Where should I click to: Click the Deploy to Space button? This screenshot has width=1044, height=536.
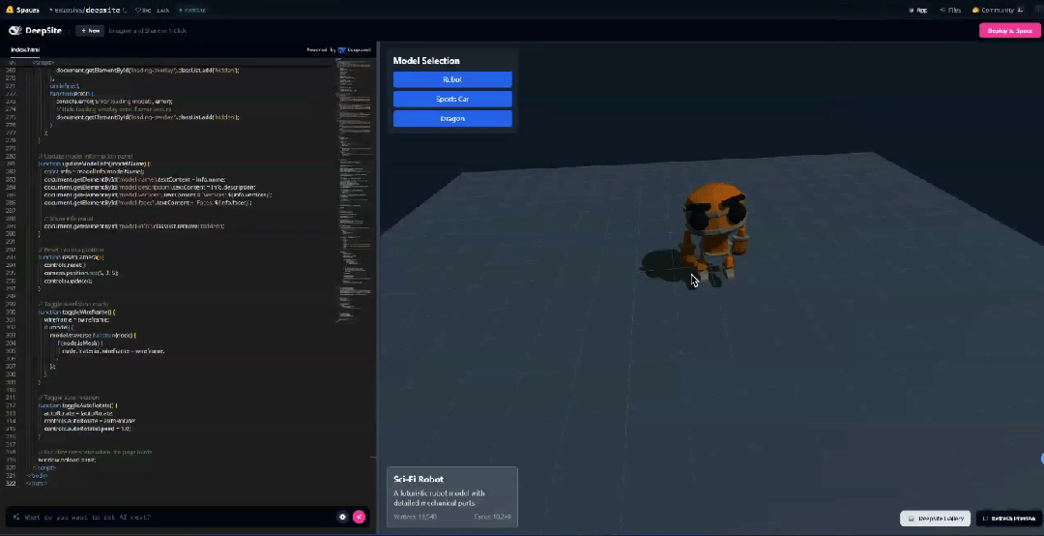click(x=1009, y=31)
